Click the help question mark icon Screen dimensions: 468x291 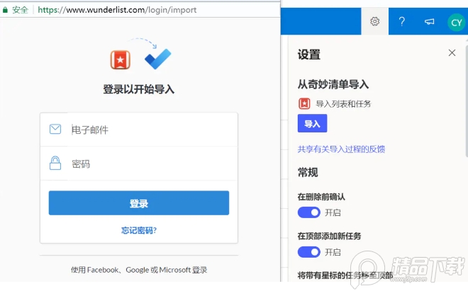[401, 22]
